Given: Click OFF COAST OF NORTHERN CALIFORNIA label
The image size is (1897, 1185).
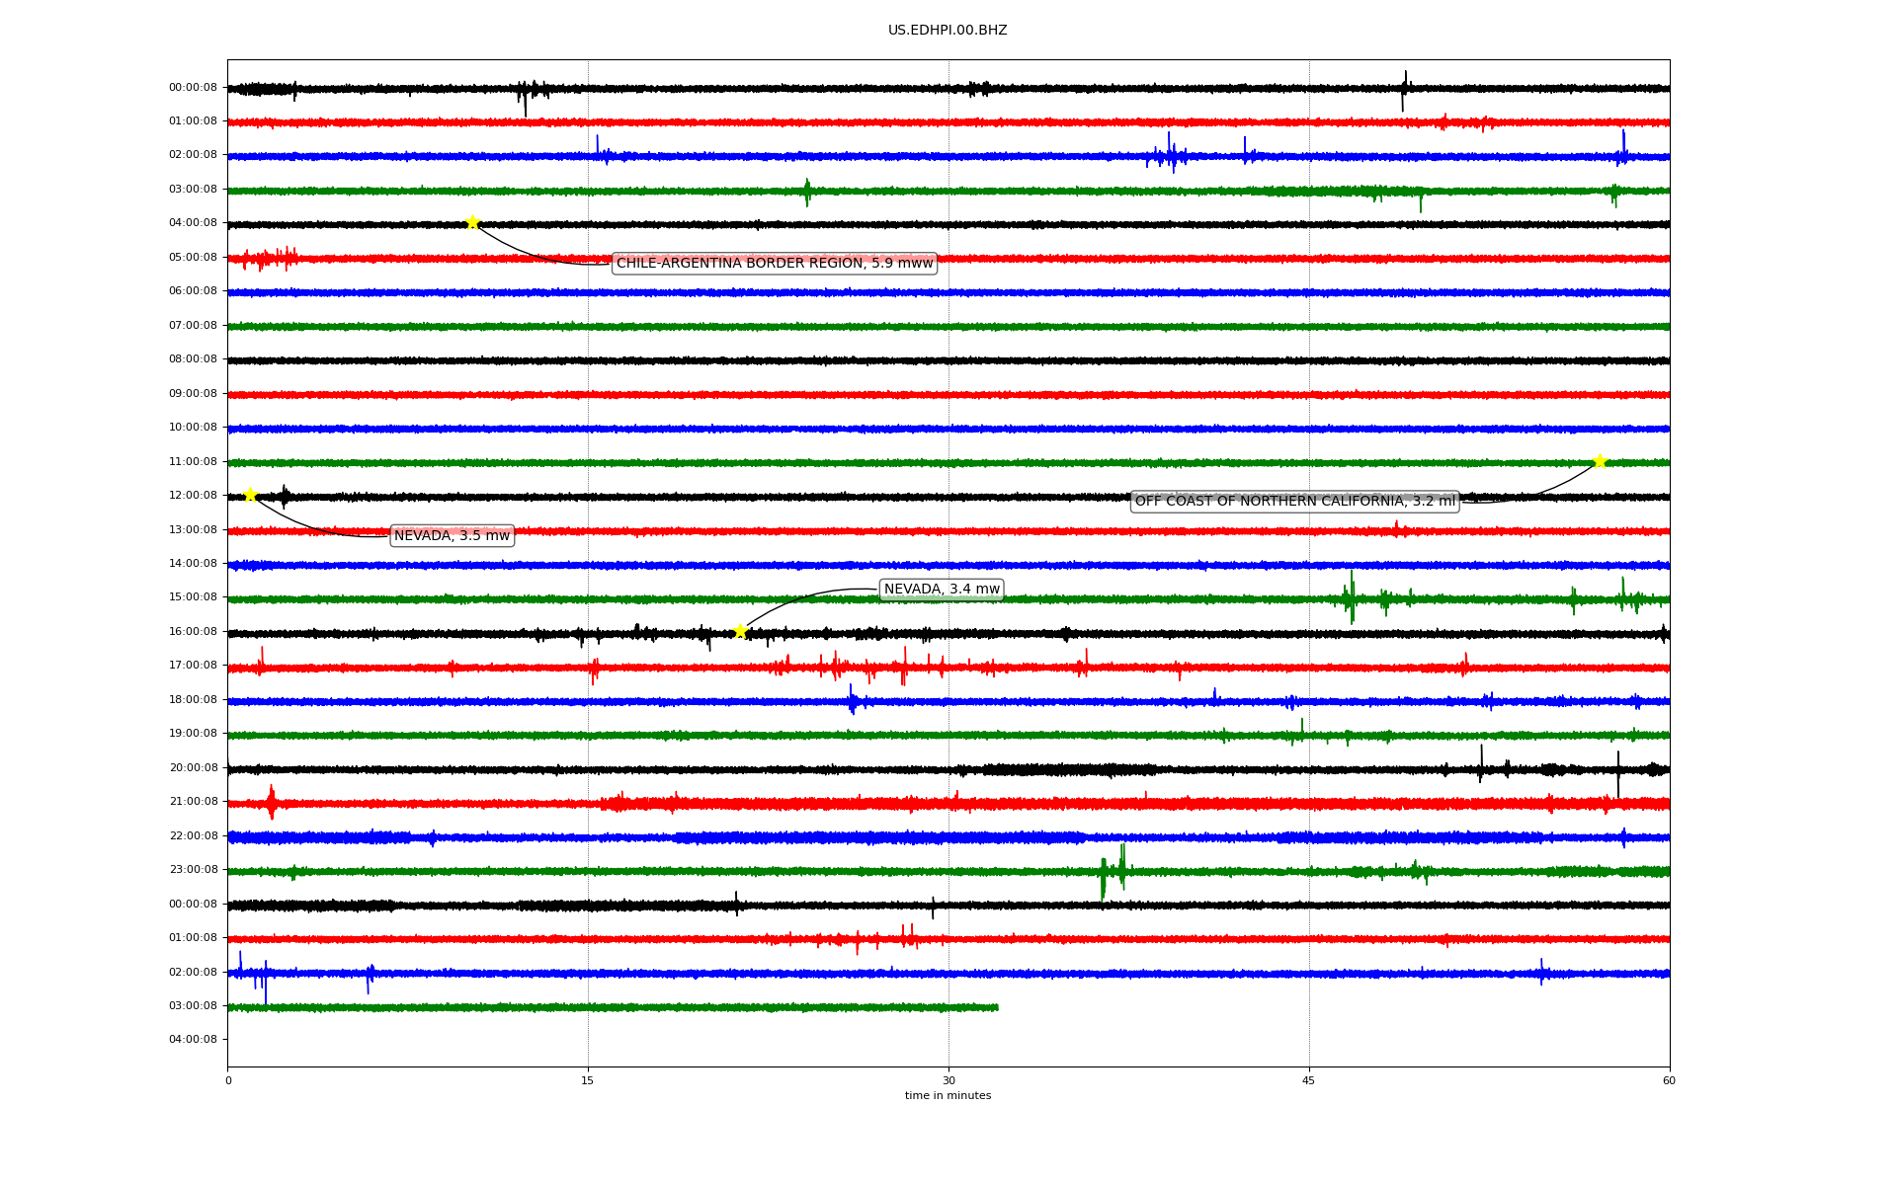Looking at the screenshot, I should 1293,502.
